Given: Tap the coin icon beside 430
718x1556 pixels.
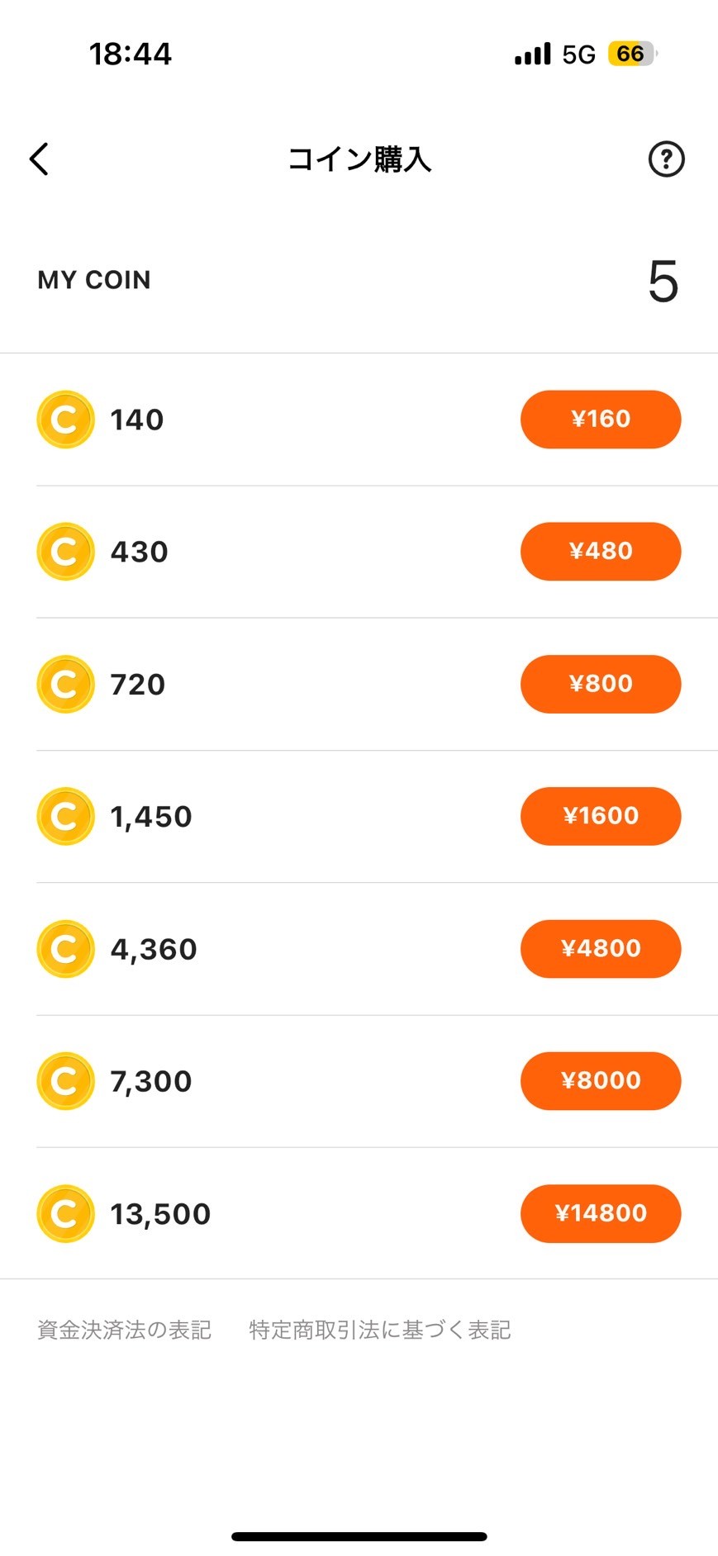Looking at the screenshot, I should pyautogui.click(x=65, y=552).
